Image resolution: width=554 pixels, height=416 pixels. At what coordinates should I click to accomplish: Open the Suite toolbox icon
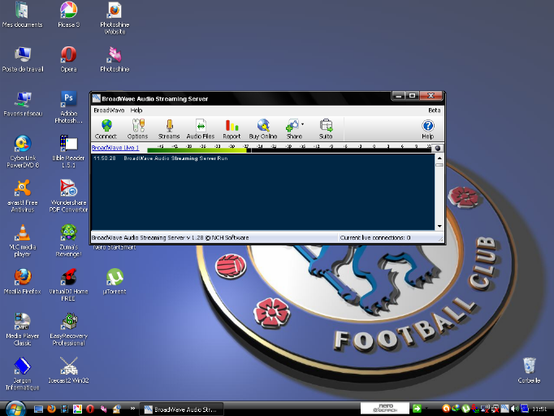pos(326,129)
